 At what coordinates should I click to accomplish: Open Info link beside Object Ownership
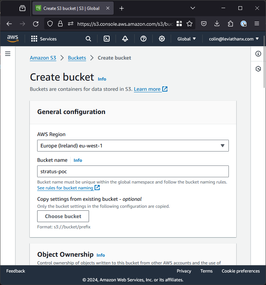(x=100, y=255)
